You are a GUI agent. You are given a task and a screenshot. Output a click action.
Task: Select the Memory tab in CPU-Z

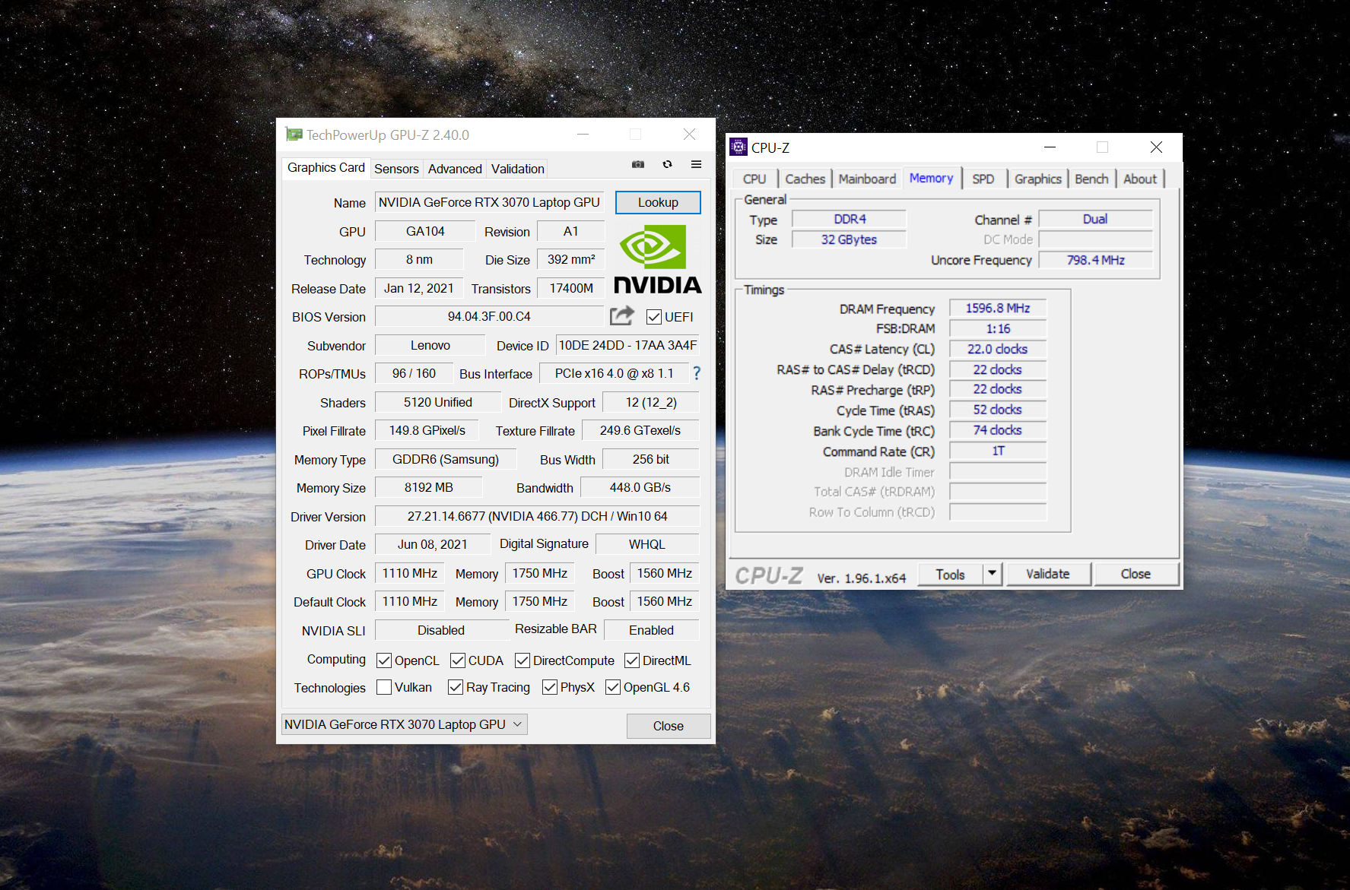click(931, 178)
